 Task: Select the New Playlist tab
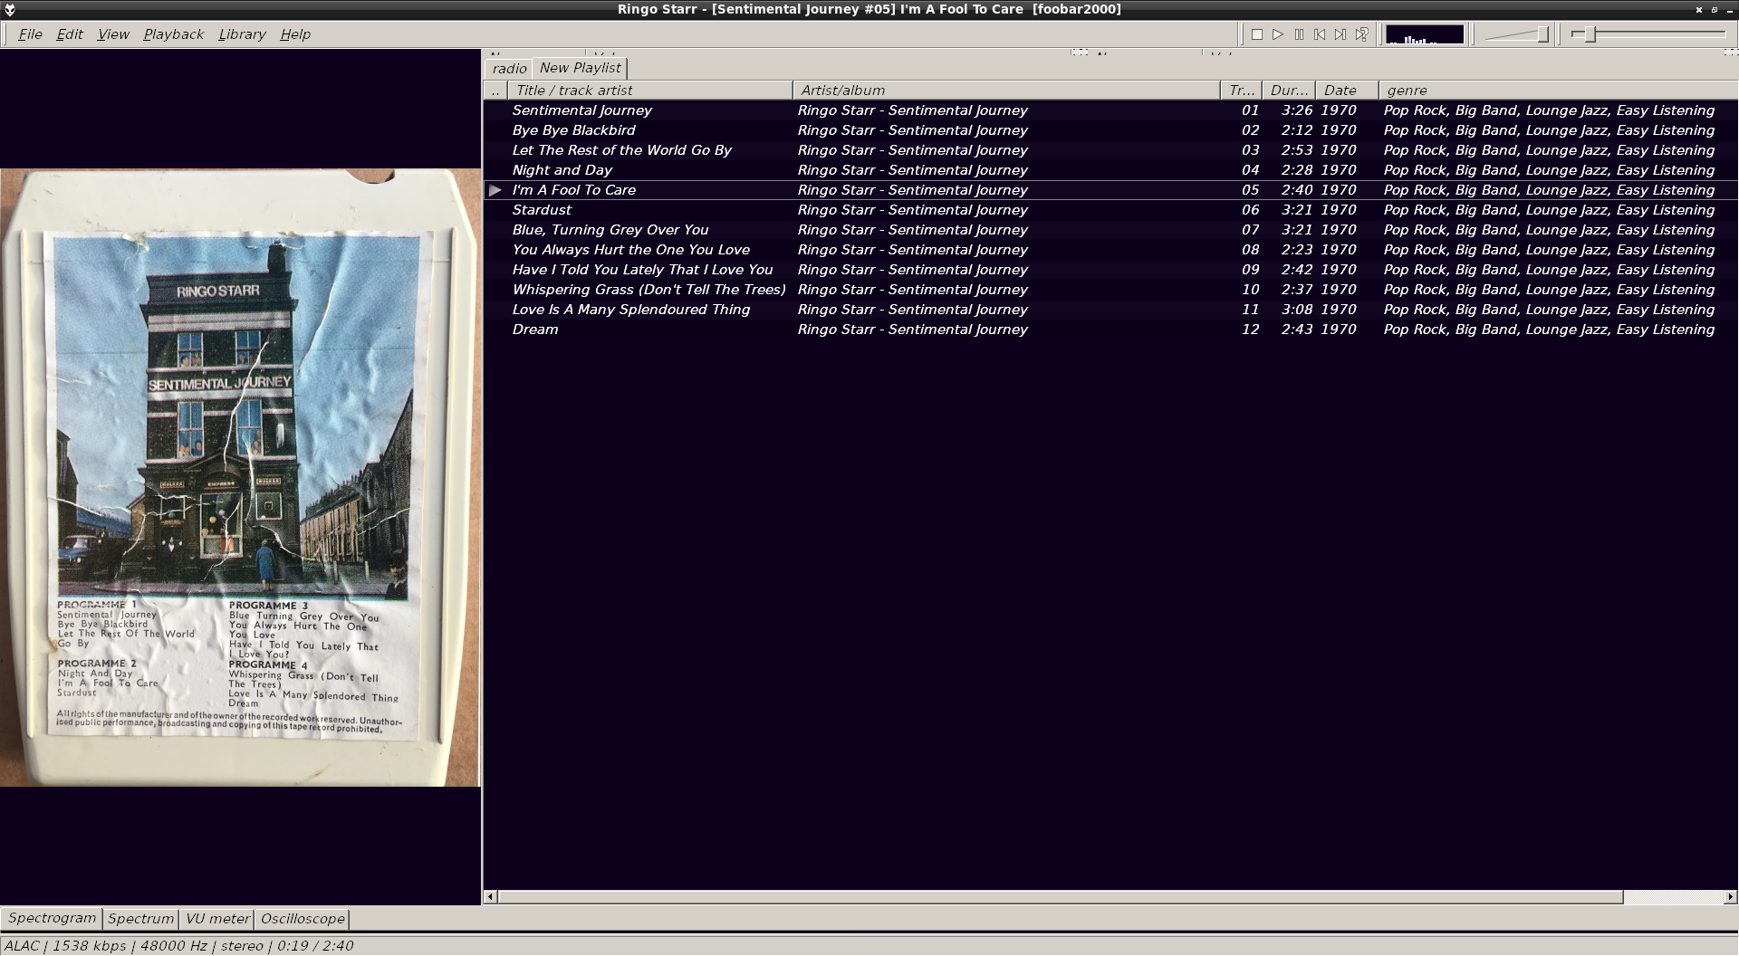(x=580, y=68)
